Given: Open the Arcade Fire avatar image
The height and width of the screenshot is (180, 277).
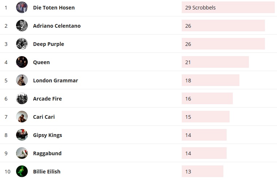Looking at the screenshot, I should click(22, 98).
